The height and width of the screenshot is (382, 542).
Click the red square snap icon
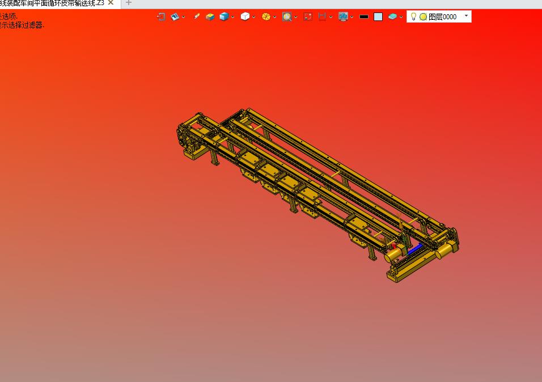[x=308, y=16]
